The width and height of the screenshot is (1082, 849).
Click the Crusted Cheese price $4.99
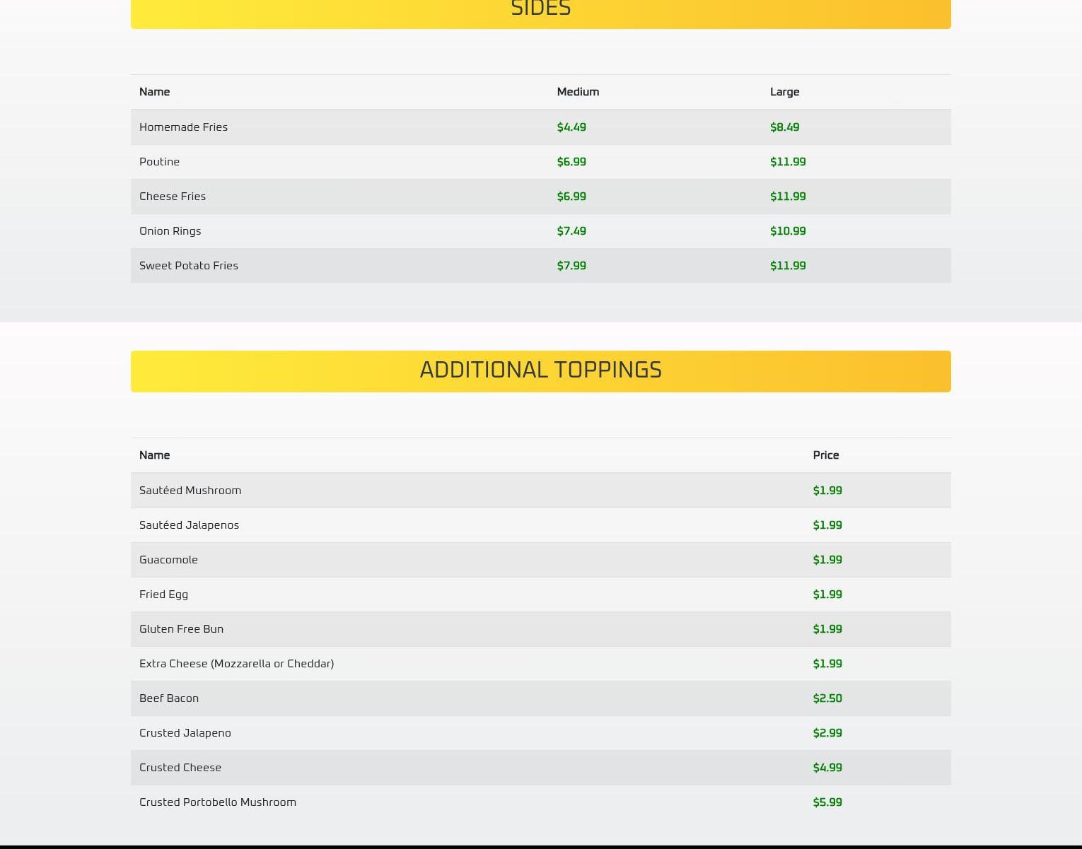click(x=827, y=768)
